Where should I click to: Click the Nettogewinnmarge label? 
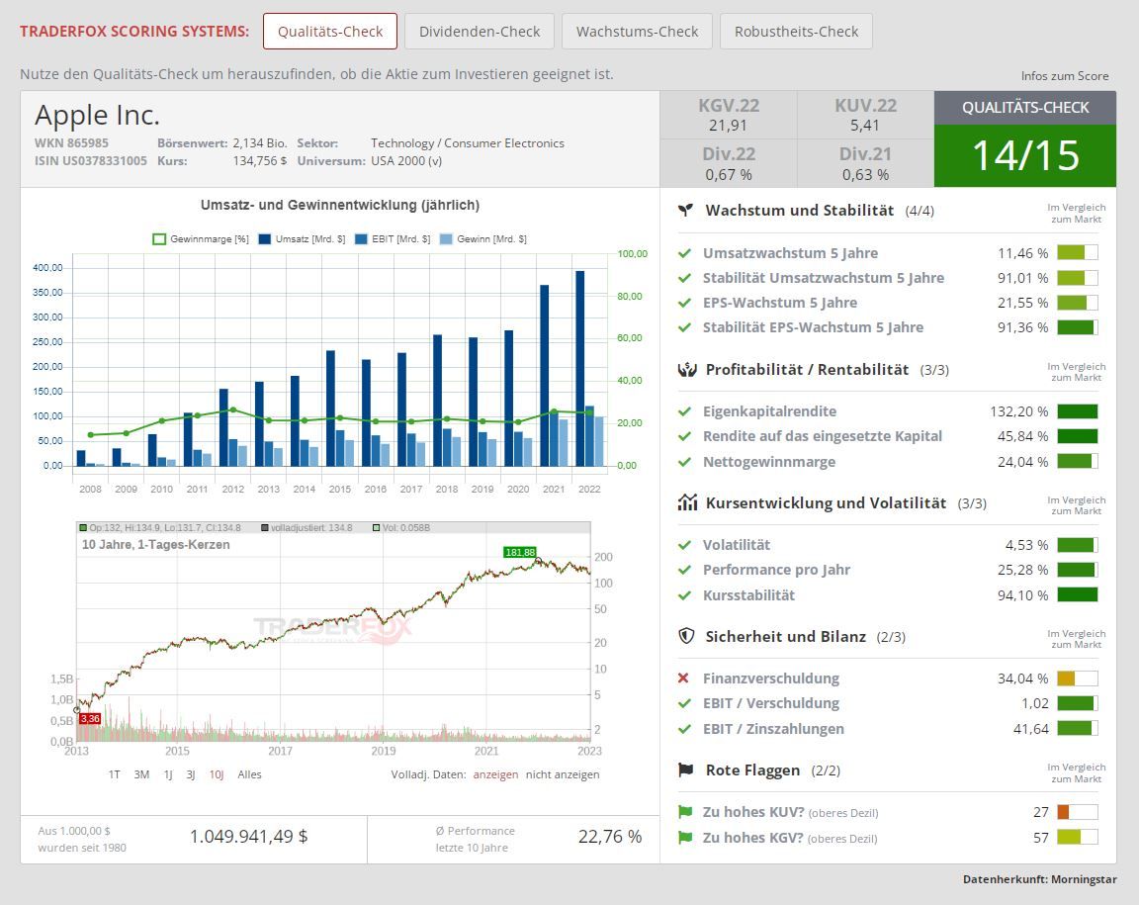tap(768, 462)
